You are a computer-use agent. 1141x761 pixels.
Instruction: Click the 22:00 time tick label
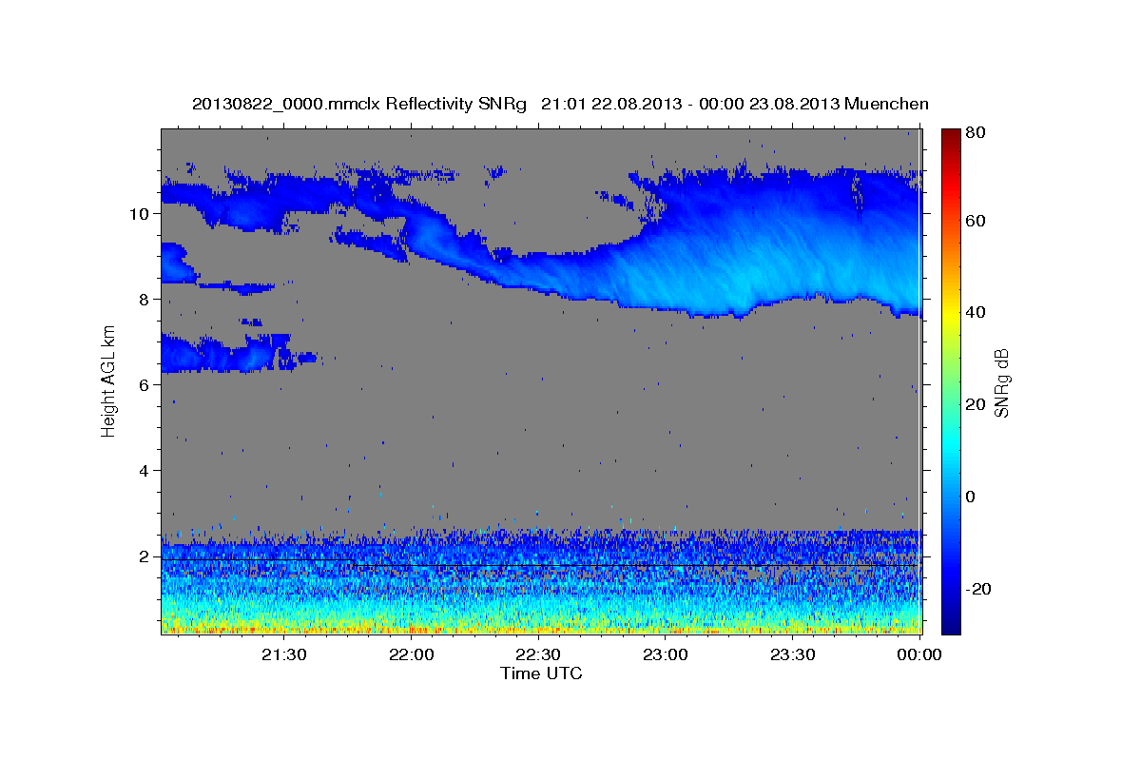[x=412, y=654]
